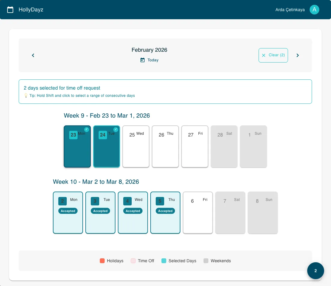Image resolution: width=331 pixels, height=286 pixels.
Task: Click the Accepted badge on March 2
Action: pos(68,211)
